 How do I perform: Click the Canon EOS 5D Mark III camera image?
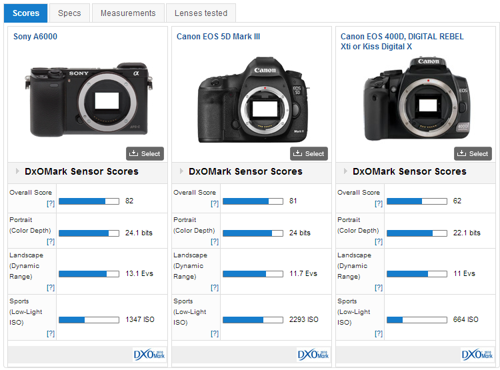point(251,100)
